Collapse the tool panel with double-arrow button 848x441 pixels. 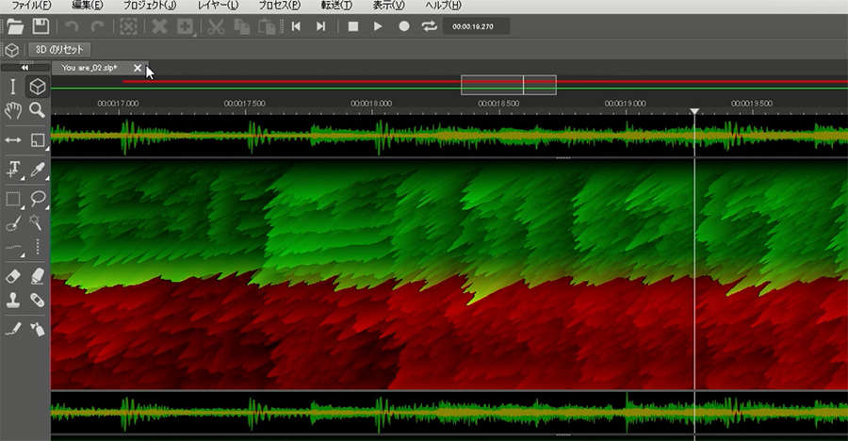25,68
